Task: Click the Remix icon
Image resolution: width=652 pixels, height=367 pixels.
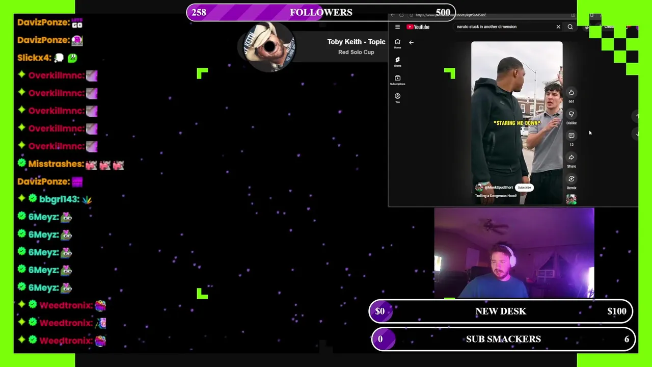Action: (571, 179)
